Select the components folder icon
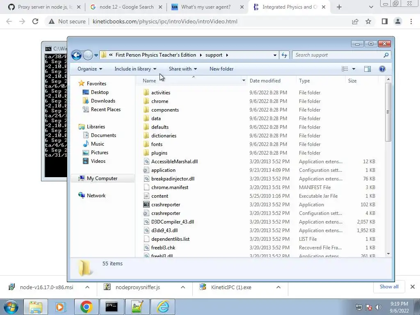The width and height of the screenshot is (420, 315). pyautogui.click(x=146, y=110)
